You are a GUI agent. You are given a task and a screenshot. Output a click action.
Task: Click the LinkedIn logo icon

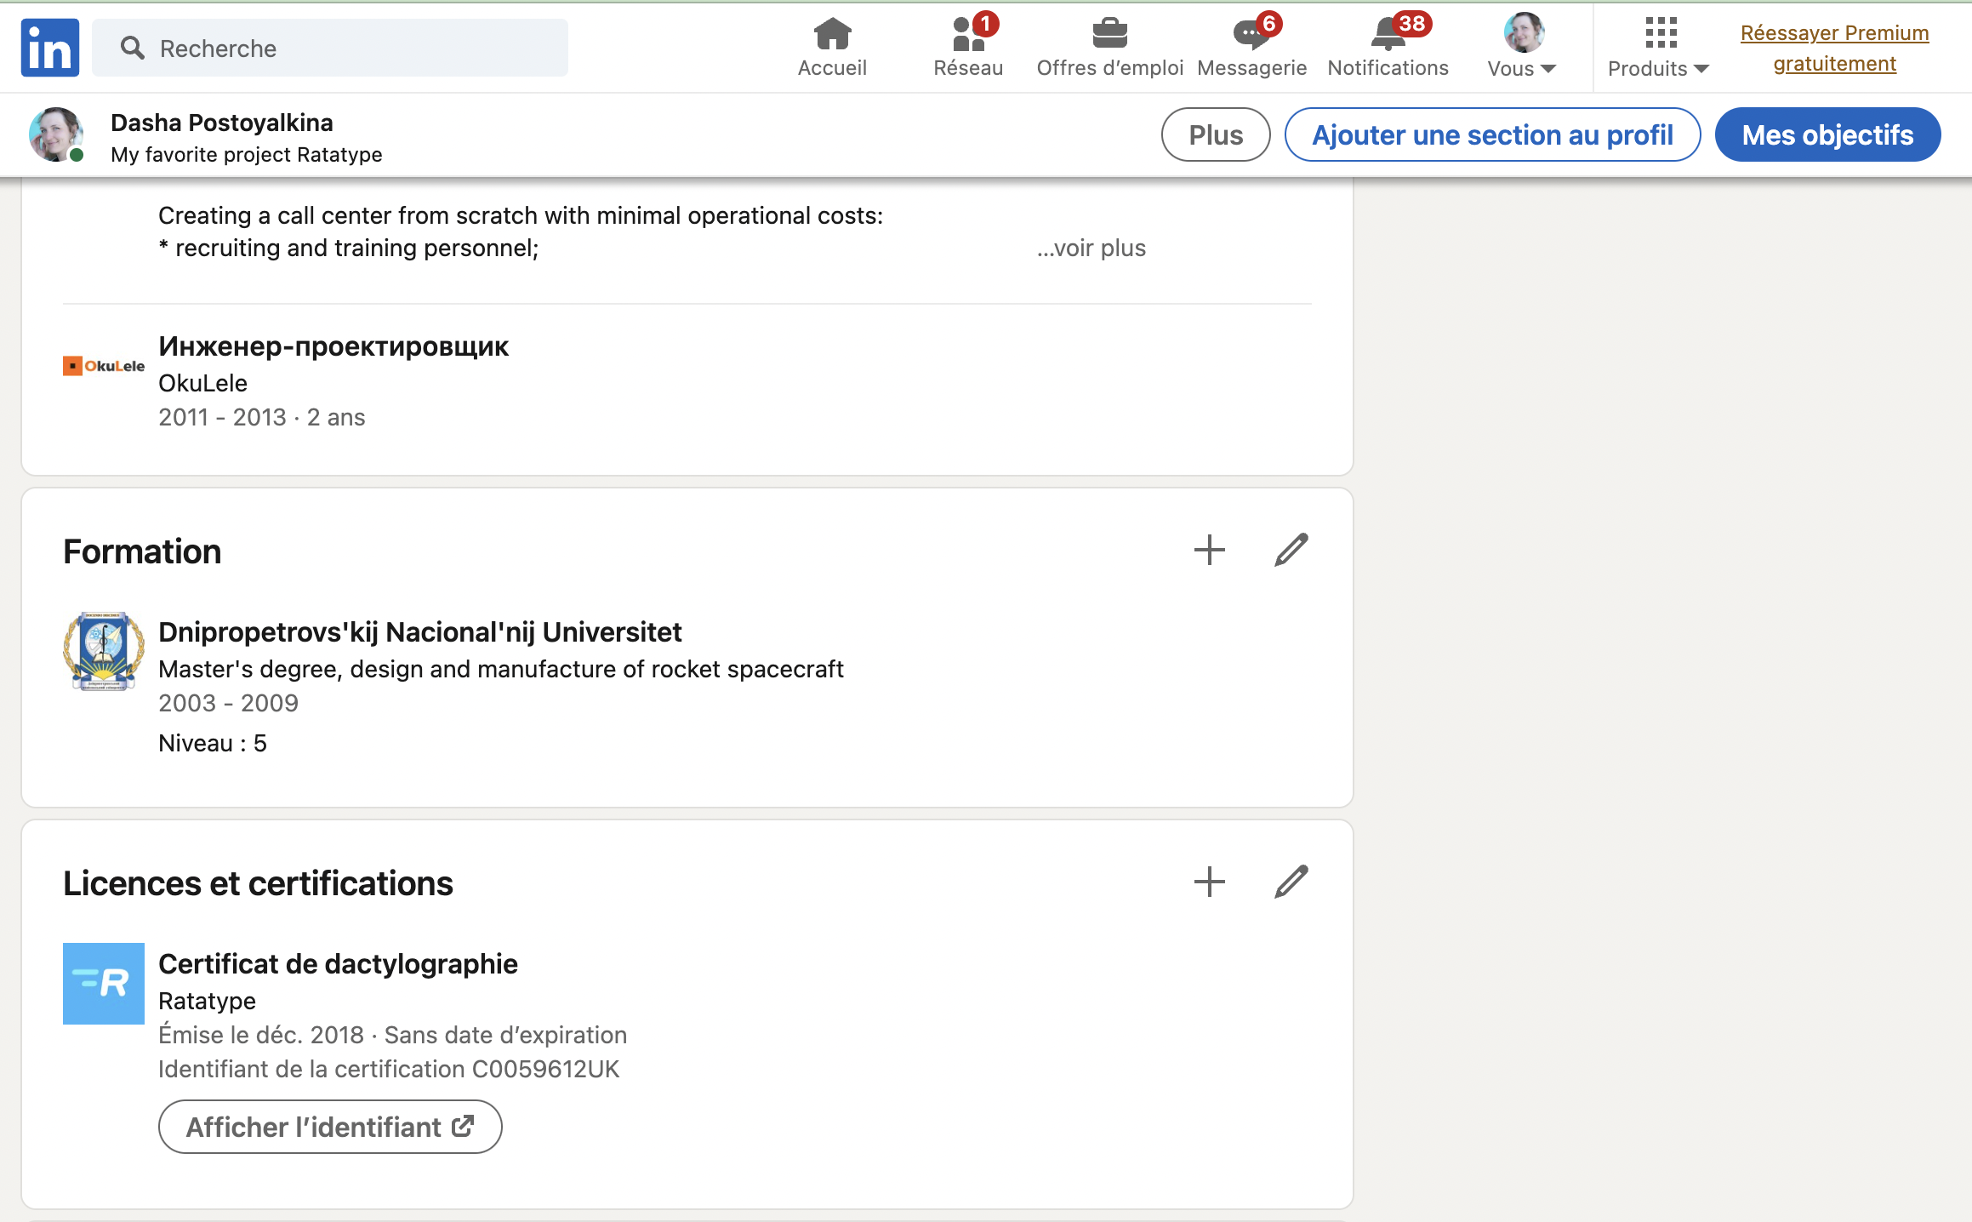pyautogui.click(x=49, y=48)
